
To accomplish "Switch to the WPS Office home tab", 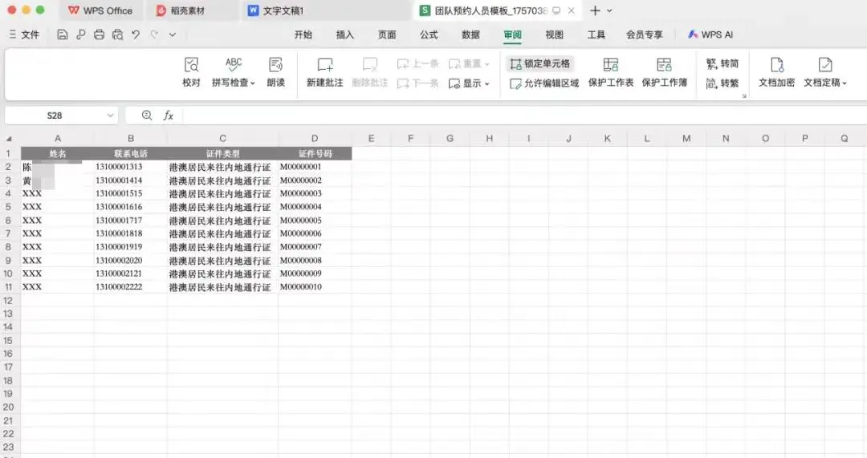I will coord(100,10).
